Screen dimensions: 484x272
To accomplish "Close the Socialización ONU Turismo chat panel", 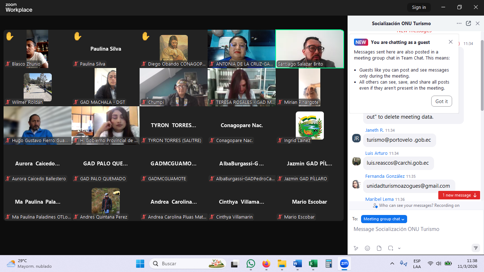I will (x=478, y=23).
